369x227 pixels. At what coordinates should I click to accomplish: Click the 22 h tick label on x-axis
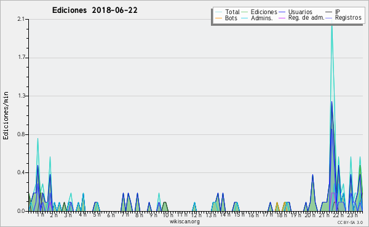point(338,215)
